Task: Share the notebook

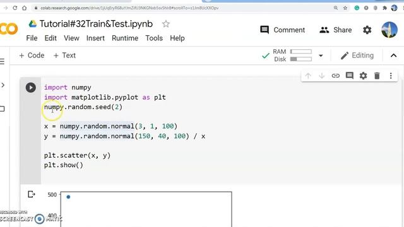Action: (335, 30)
